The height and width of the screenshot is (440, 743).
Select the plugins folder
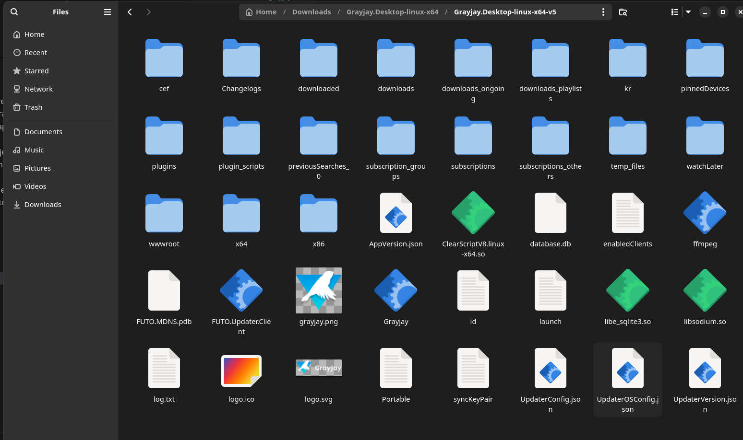point(164,136)
